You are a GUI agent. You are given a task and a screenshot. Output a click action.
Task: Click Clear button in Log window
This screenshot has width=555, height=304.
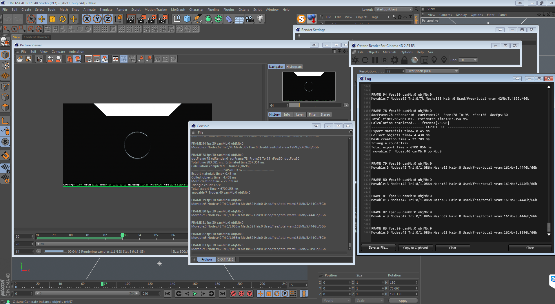(452, 248)
